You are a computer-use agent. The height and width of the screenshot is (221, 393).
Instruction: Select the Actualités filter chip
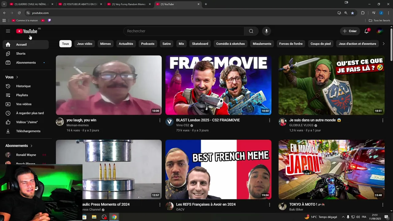click(x=126, y=44)
